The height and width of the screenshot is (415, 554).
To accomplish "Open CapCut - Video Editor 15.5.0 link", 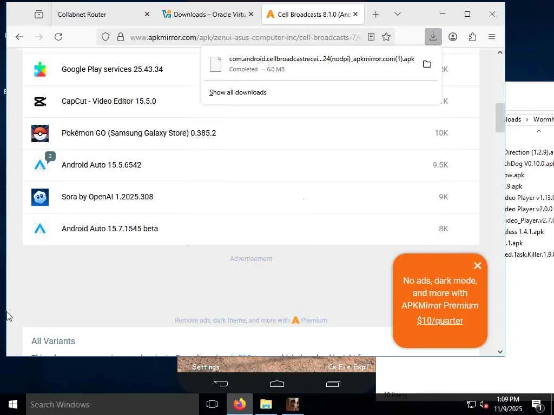I will [x=109, y=101].
